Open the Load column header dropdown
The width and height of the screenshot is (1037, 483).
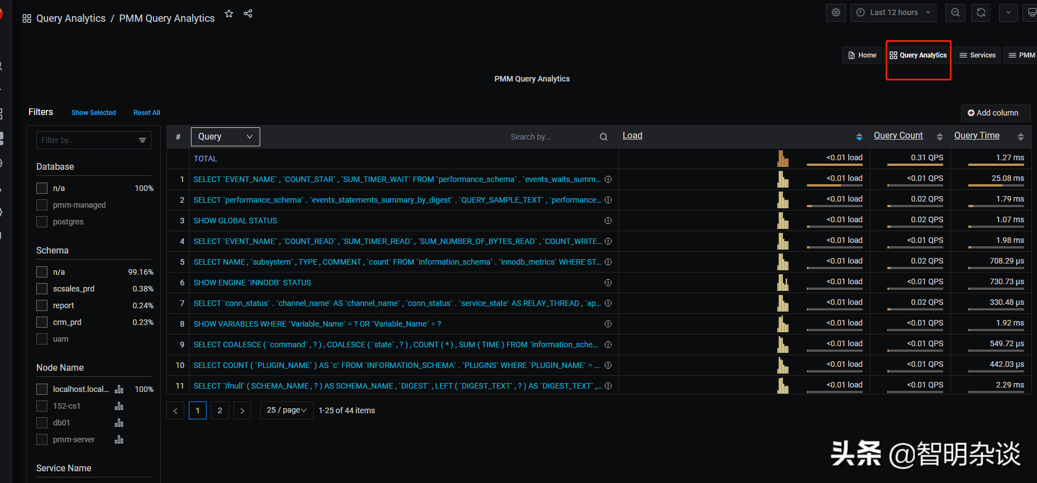(632, 136)
